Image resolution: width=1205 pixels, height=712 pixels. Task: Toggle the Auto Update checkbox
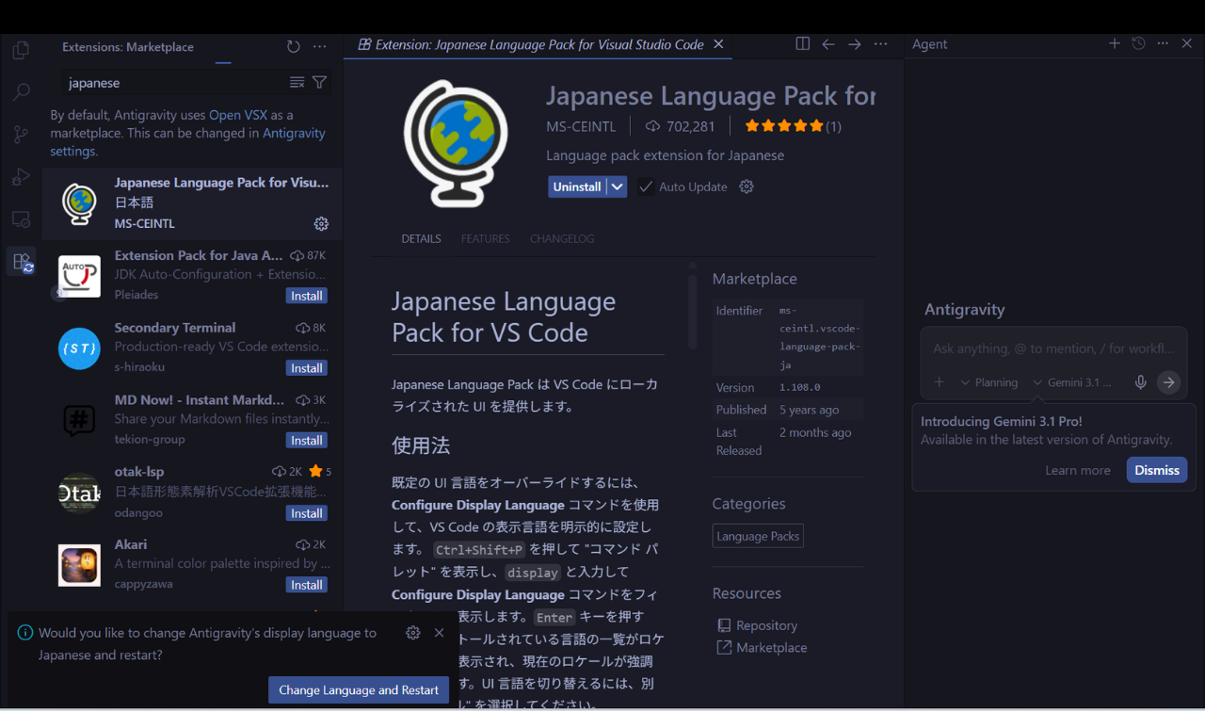[646, 187]
